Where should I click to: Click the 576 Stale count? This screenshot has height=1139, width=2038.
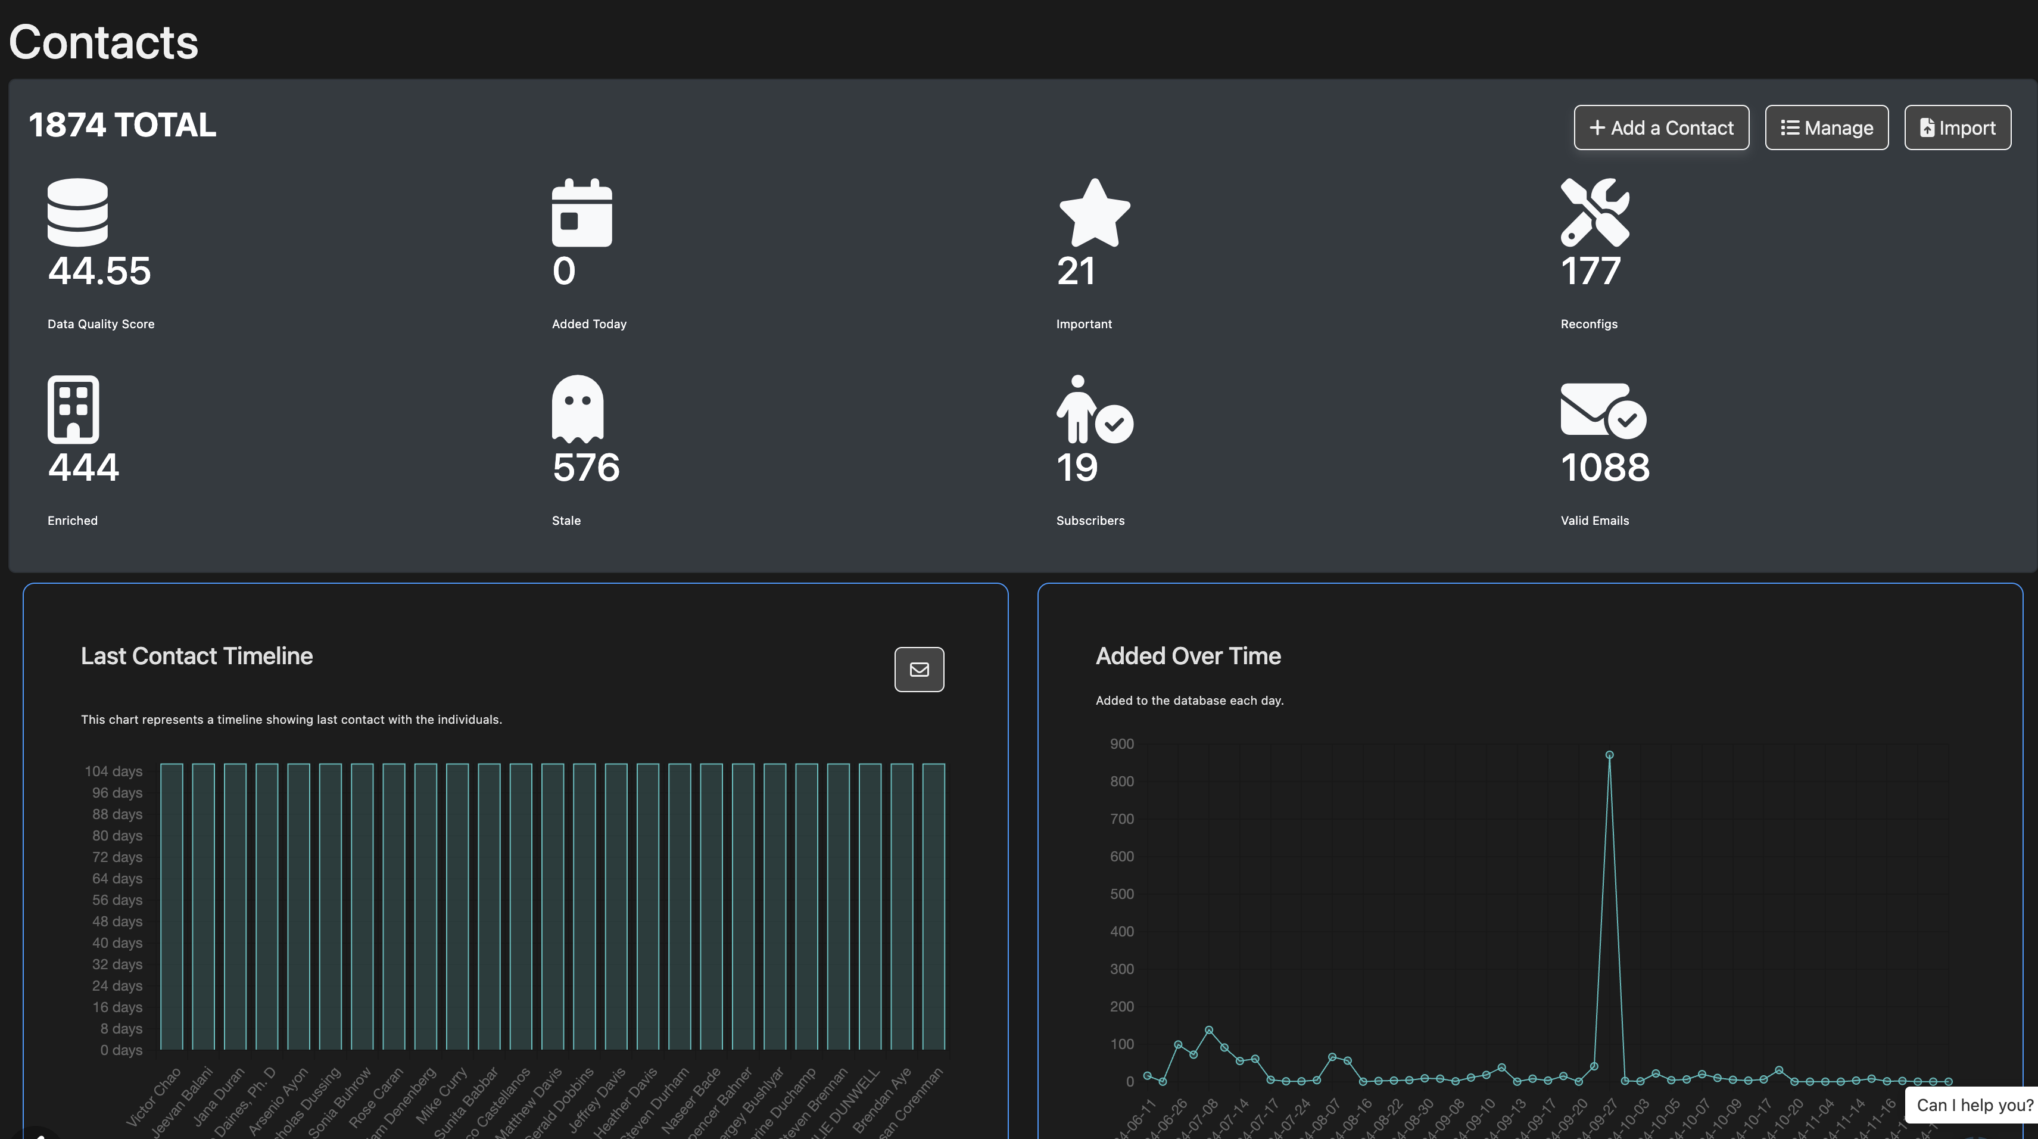(x=585, y=467)
